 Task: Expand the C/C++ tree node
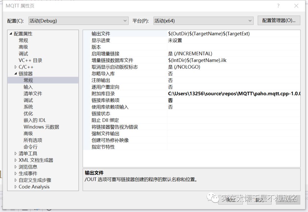pos(16,67)
